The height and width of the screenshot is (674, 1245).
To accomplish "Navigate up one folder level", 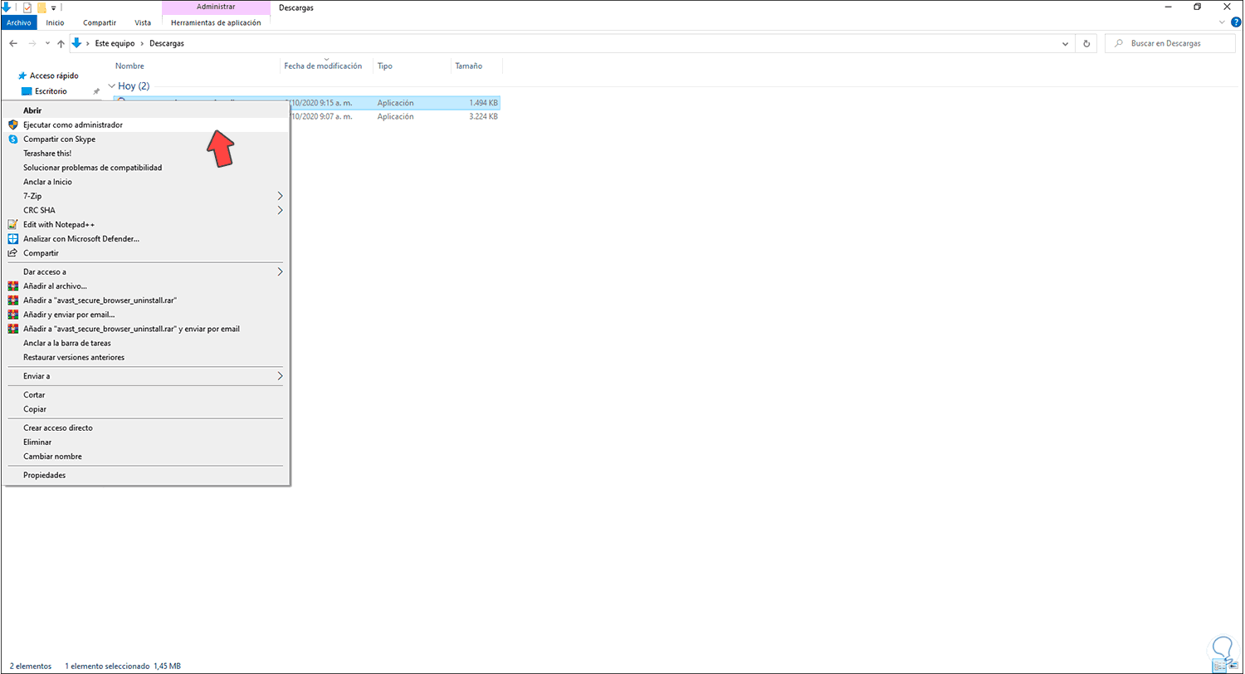I will 61,43.
